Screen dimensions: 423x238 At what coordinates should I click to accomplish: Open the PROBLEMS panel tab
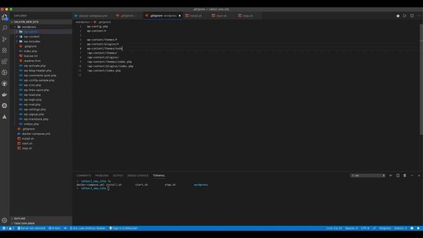102,176
